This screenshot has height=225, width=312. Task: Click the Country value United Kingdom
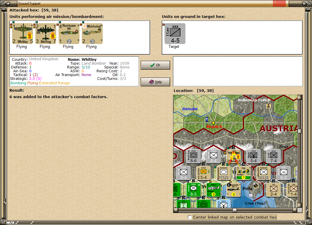coord(44,59)
